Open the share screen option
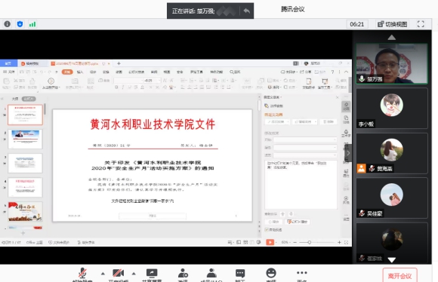Viewport: 438px width, 282px height. tap(152, 273)
